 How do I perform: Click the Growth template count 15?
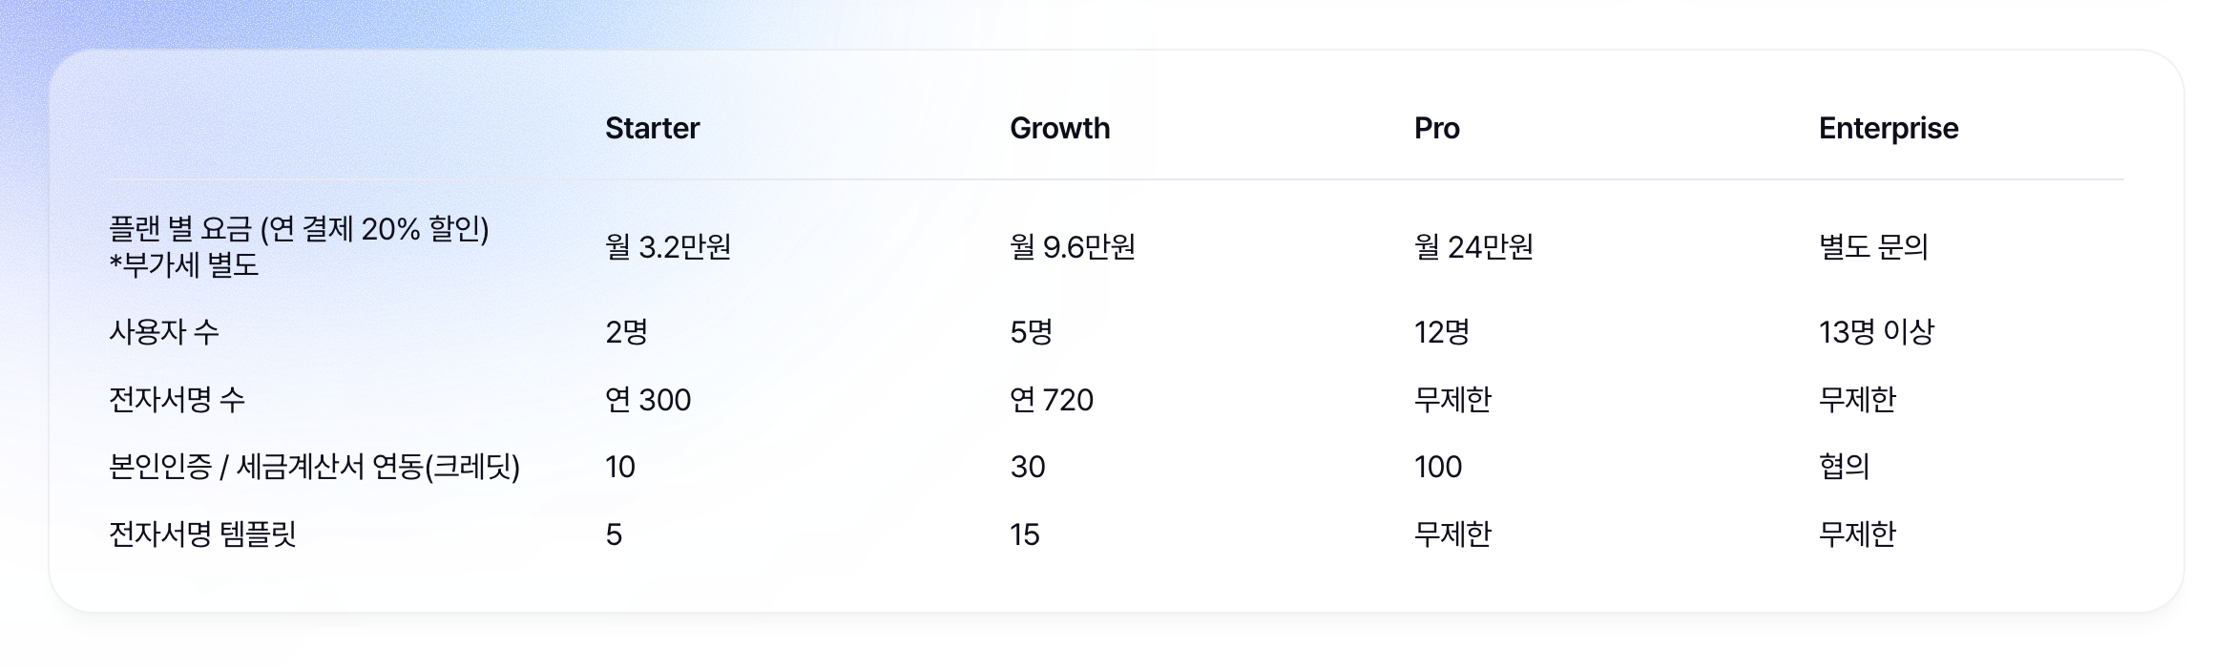pos(1024,534)
